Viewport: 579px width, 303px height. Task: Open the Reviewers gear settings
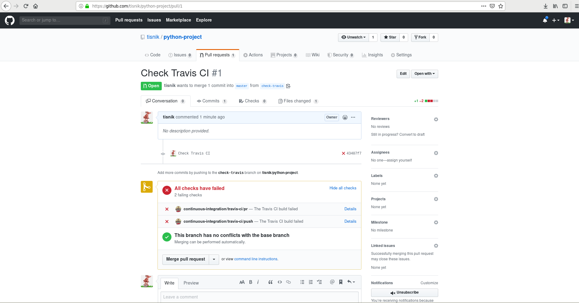[436, 119]
